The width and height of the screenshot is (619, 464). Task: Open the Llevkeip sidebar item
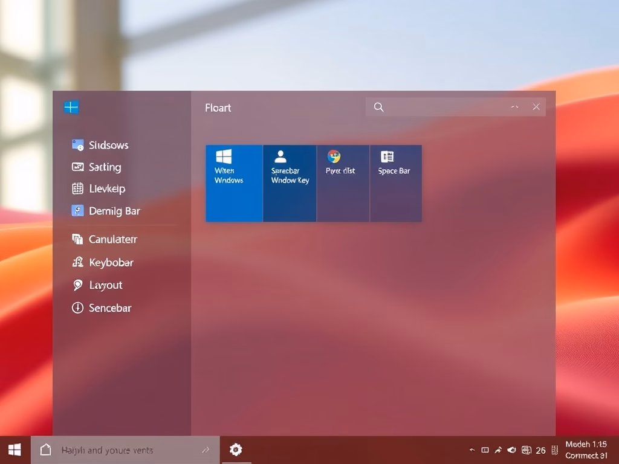99,188
